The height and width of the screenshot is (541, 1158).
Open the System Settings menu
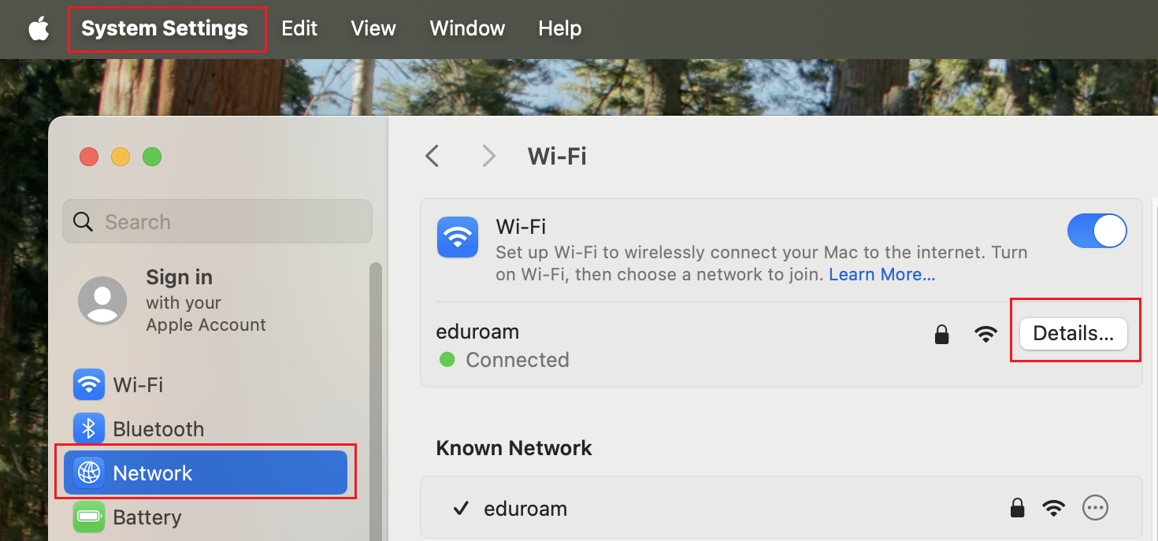click(165, 29)
